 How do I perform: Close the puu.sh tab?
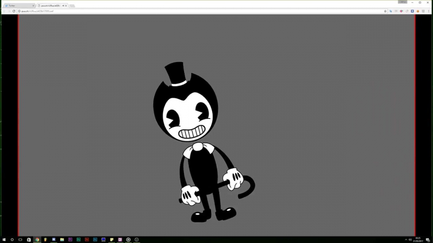66,5
